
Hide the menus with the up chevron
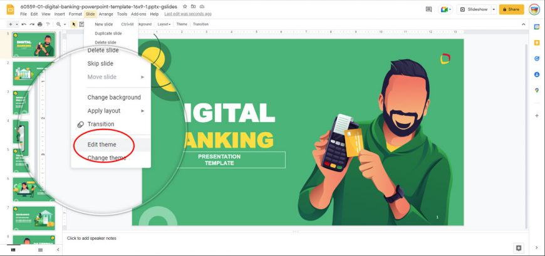[524, 24]
